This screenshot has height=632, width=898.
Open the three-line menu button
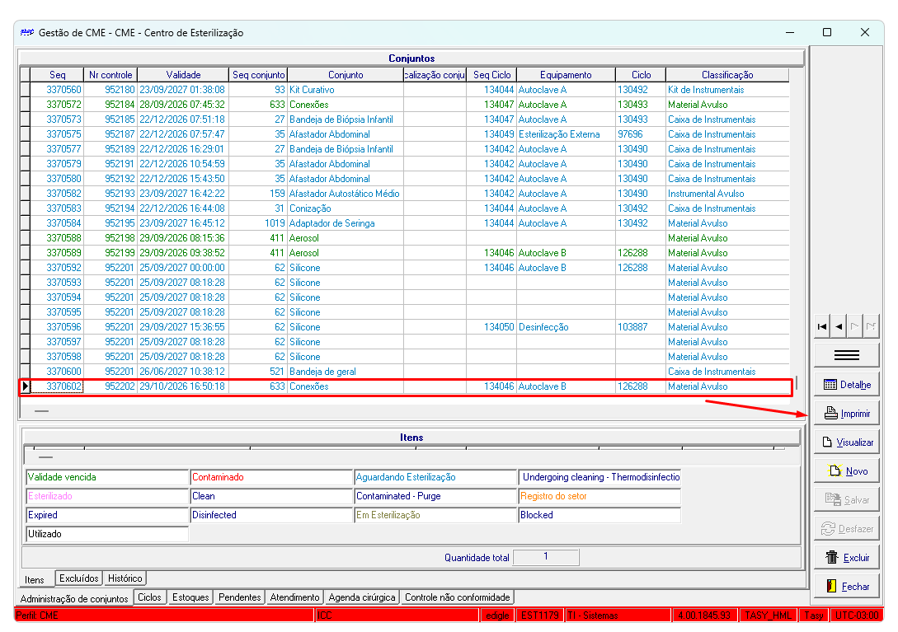(846, 355)
